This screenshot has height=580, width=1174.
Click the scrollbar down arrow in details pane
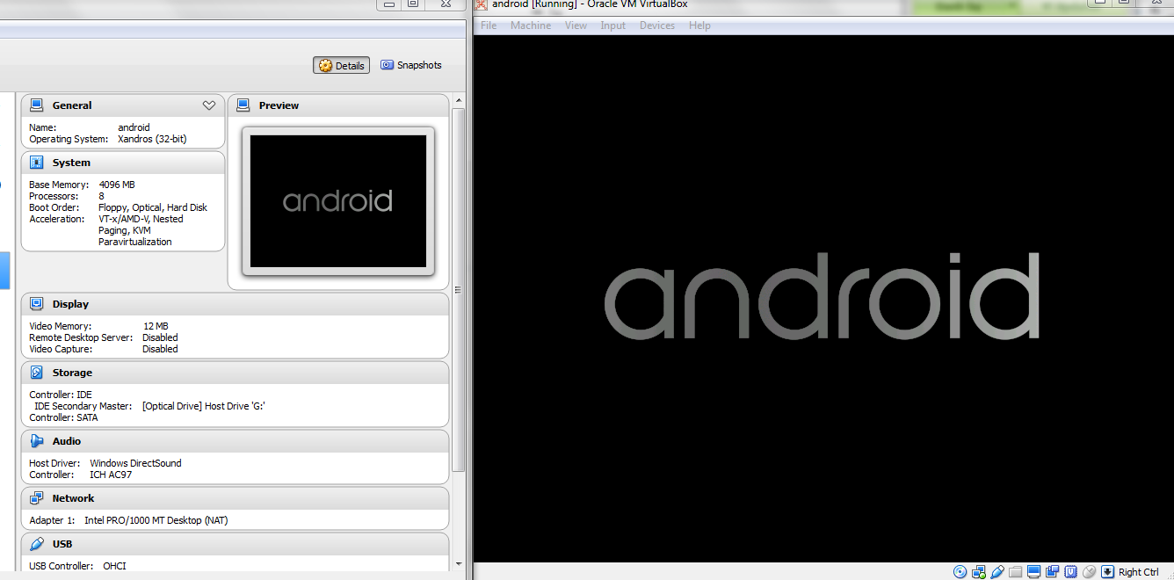point(458,563)
